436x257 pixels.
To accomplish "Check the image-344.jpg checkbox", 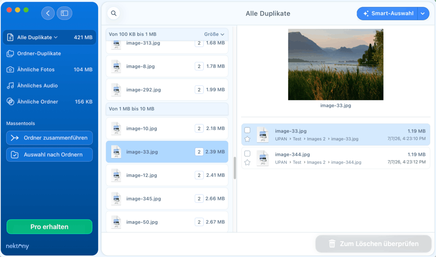I will click(247, 154).
